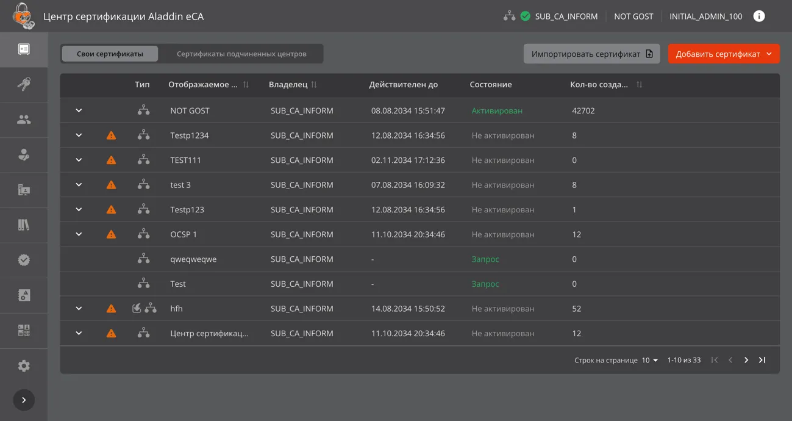Click the Aladdin eCA padlock logo
The width and height of the screenshot is (792, 421).
coord(23,16)
